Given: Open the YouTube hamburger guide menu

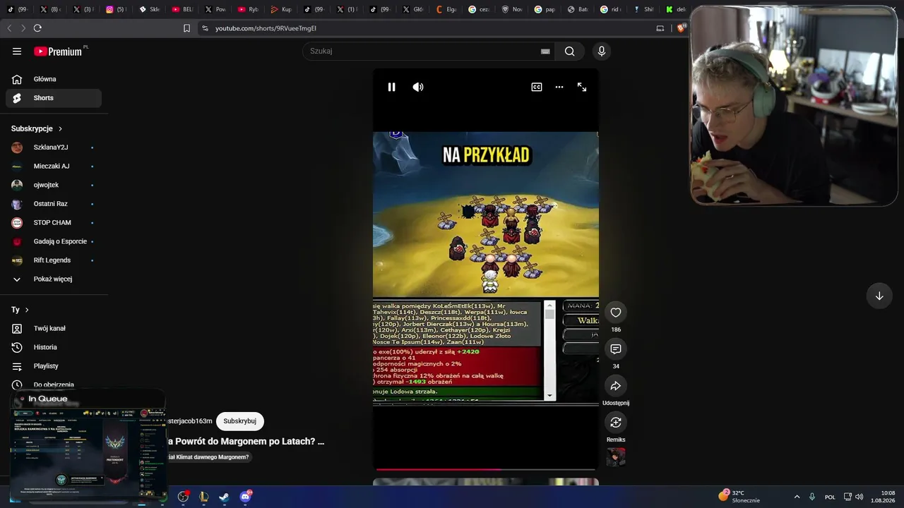Looking at the screenshot, I should coord(17,51).
